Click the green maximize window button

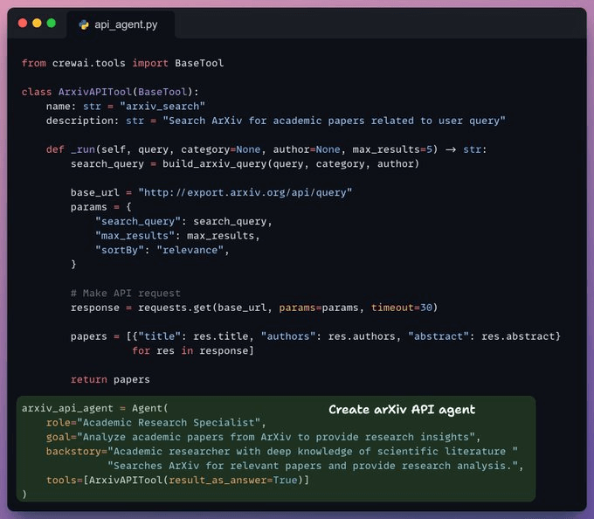pos(51,23)
